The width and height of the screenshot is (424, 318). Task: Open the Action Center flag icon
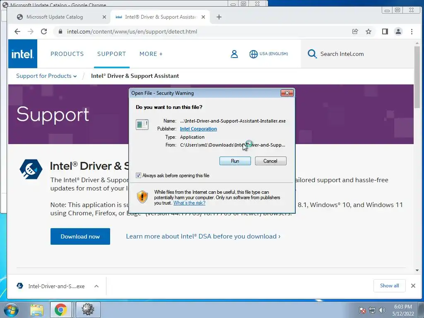362,310
